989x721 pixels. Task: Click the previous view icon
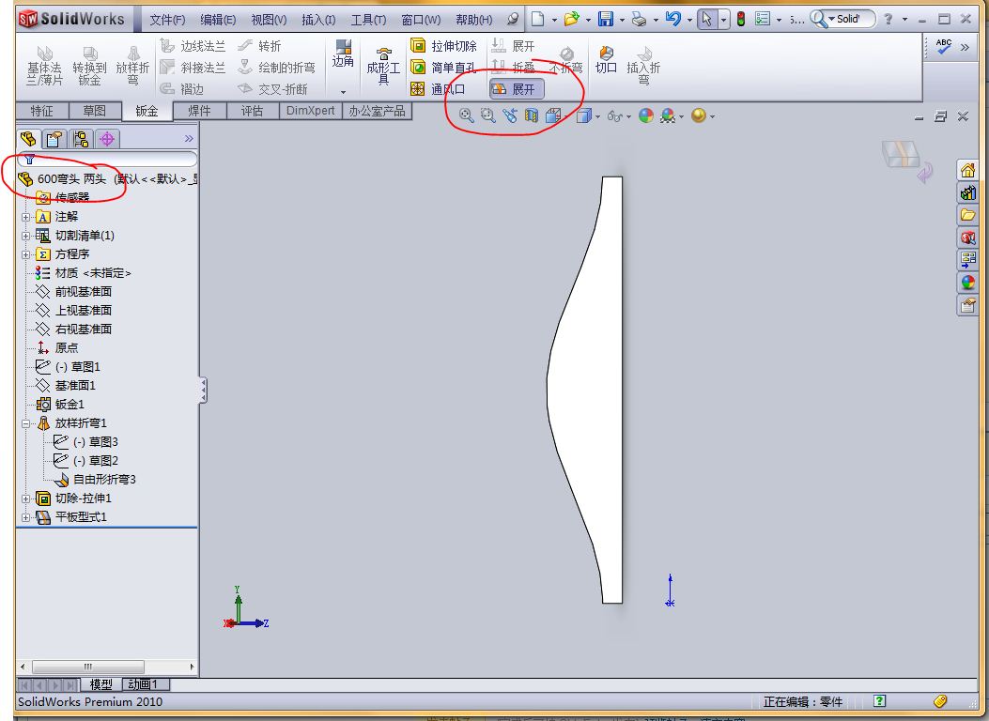(510, 115)
